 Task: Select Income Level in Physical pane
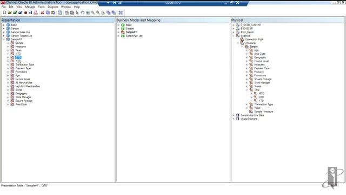pos(261,61)
